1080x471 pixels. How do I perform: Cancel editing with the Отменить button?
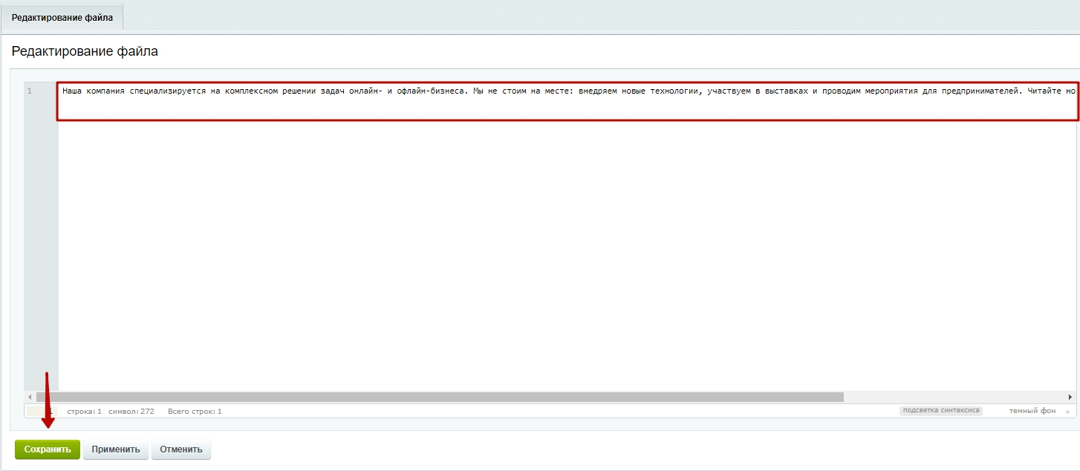[x=181, y=449]
